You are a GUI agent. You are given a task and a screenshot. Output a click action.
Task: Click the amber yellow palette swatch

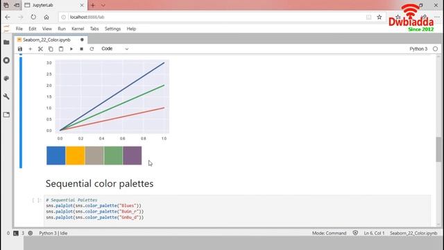click(75, 156)
